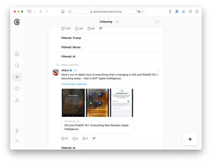The height and width of the screenshot is (163, 212).
Task: Open Home feed from sidebar
Action: (x=17, y=54)
